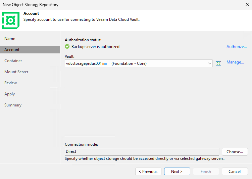Expand the Vault dropdown arrow
252x179 pixels.
[210, 63]
